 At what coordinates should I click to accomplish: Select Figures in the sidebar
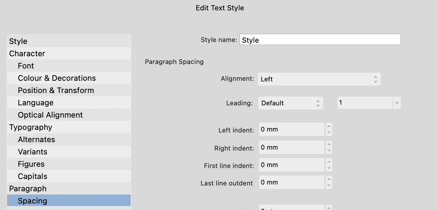point(31,164)
